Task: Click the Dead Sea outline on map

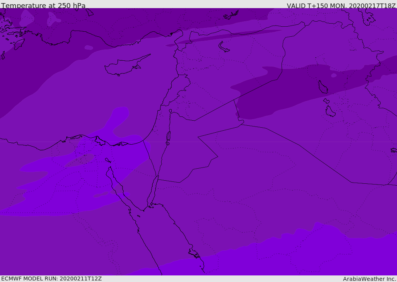Action: tap(168, 137)
